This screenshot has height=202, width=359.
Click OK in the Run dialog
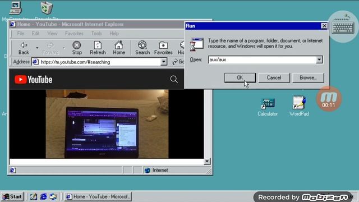coord(240,77)
